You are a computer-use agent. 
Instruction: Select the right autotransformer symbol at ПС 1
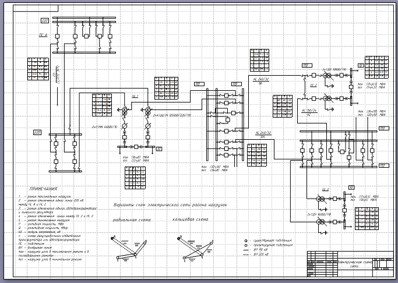147,111
